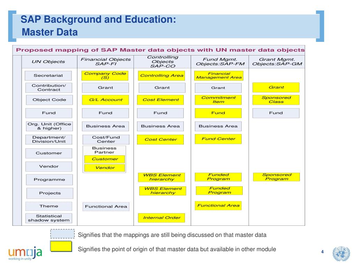Screen dimensions: 357x268
Task: Click the yellow 'Customer' box under Business Partner
Action: (x=105, y=159)
